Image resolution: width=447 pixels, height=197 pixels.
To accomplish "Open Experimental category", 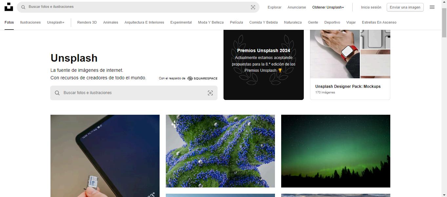I will (181, 22).
